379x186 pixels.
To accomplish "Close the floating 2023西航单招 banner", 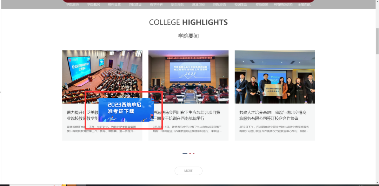I will click(153, 98).
